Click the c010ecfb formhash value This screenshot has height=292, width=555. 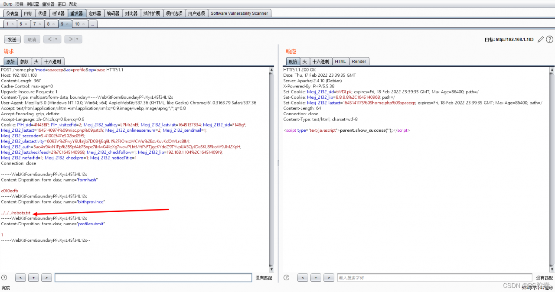click(x=10, y=191)
